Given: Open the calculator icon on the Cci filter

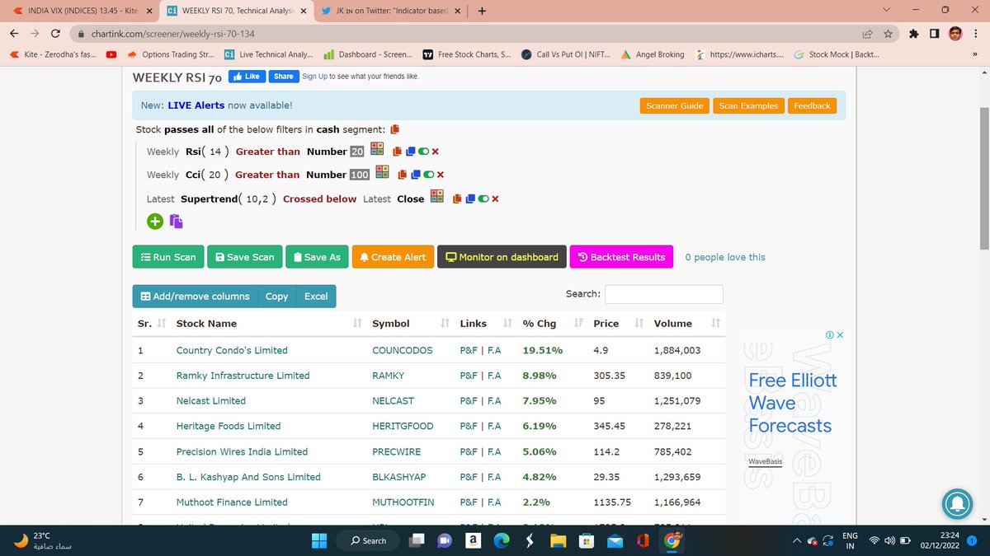Looking at the screenshot, I should tap(382, 172).
